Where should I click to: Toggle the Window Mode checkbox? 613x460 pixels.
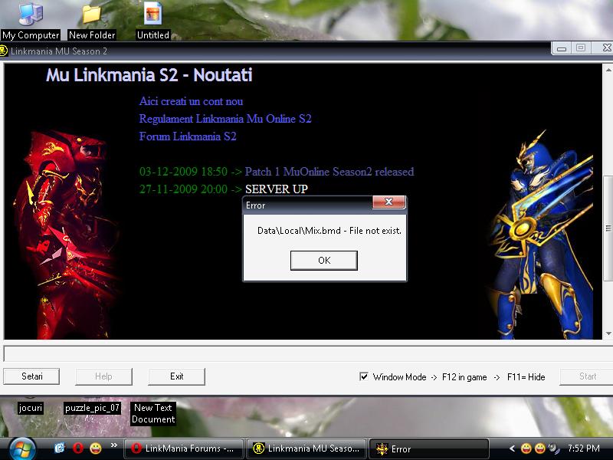363,376
